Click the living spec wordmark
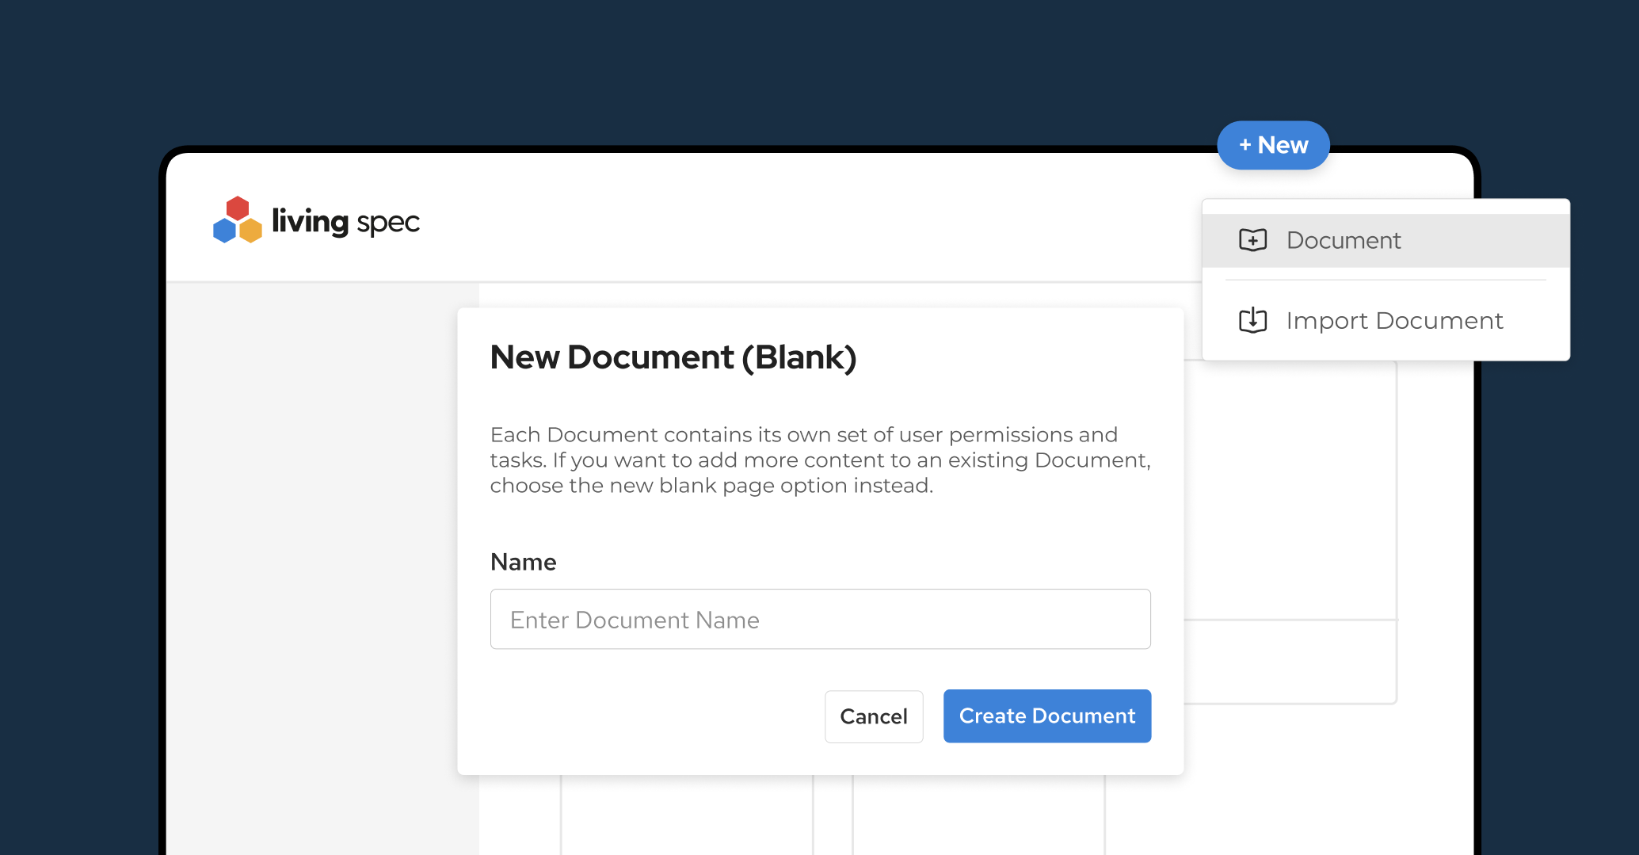The image size is (1639, 855). 345,222
